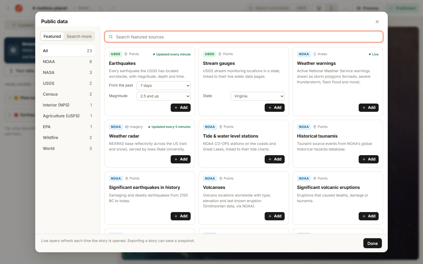Switch to the Search more tab

79,36
